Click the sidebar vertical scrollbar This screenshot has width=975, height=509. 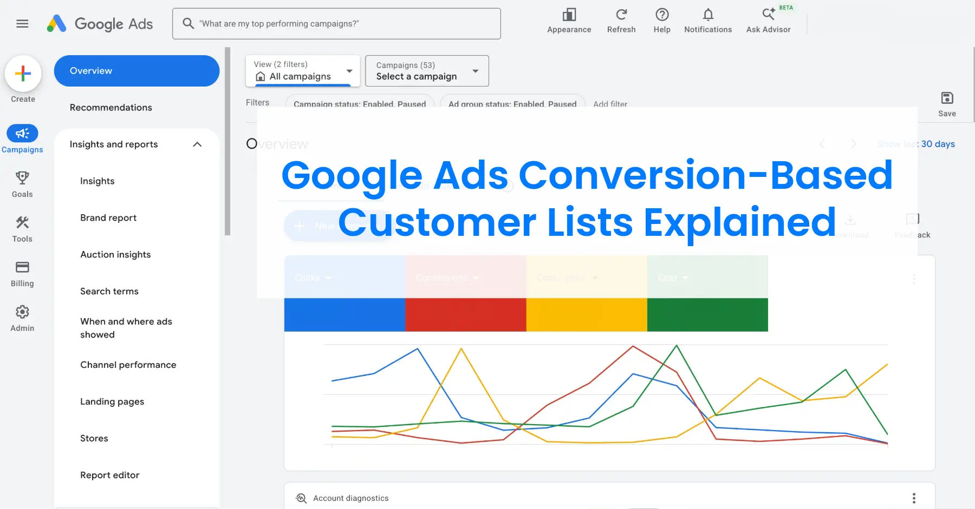click(227, 141)
